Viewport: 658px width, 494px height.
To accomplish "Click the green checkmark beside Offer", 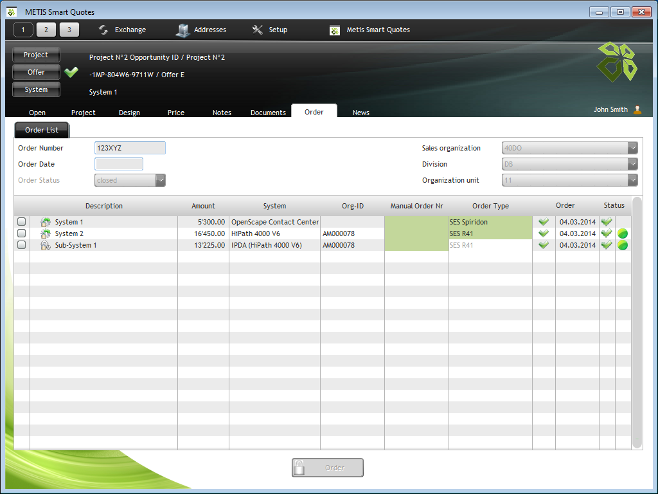I will (x=71, y=72).
